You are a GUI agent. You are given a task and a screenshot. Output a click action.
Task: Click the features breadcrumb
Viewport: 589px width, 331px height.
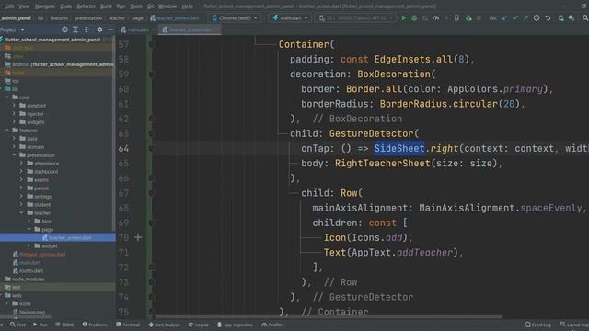click(59, 18)
